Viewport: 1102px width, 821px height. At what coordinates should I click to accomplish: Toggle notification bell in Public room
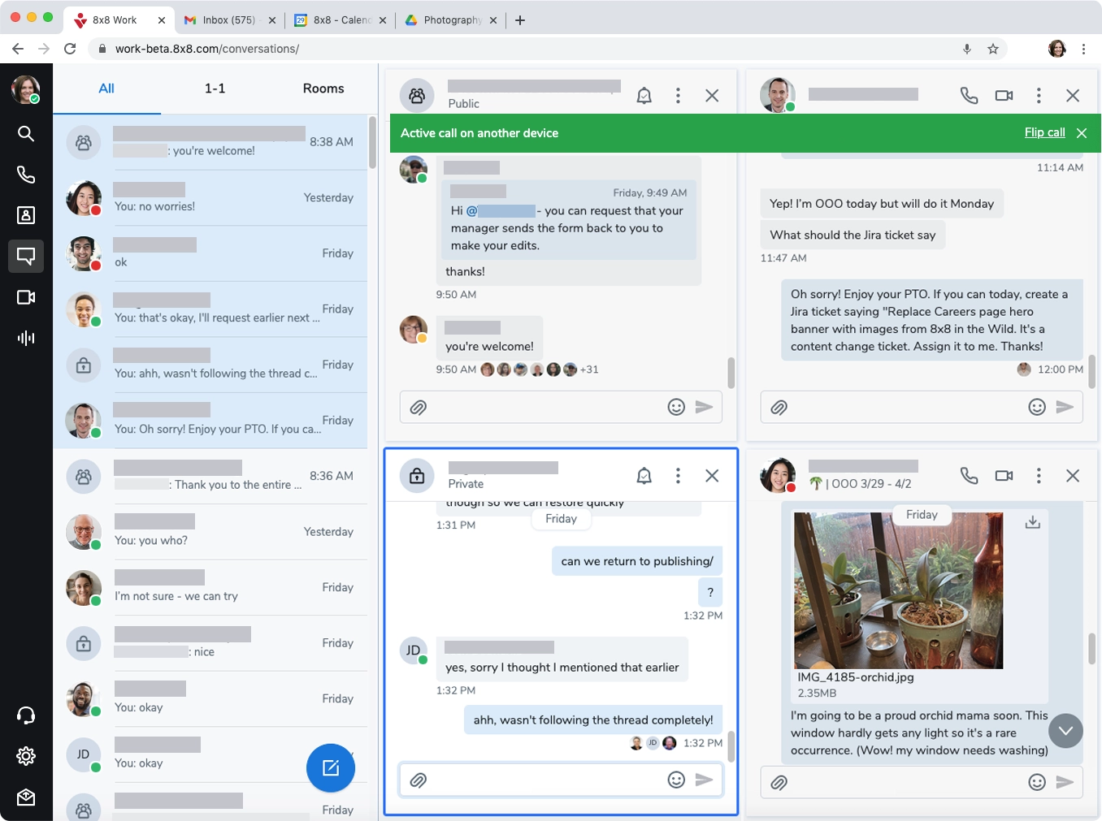pyautogui.click(x=644, y=96)
